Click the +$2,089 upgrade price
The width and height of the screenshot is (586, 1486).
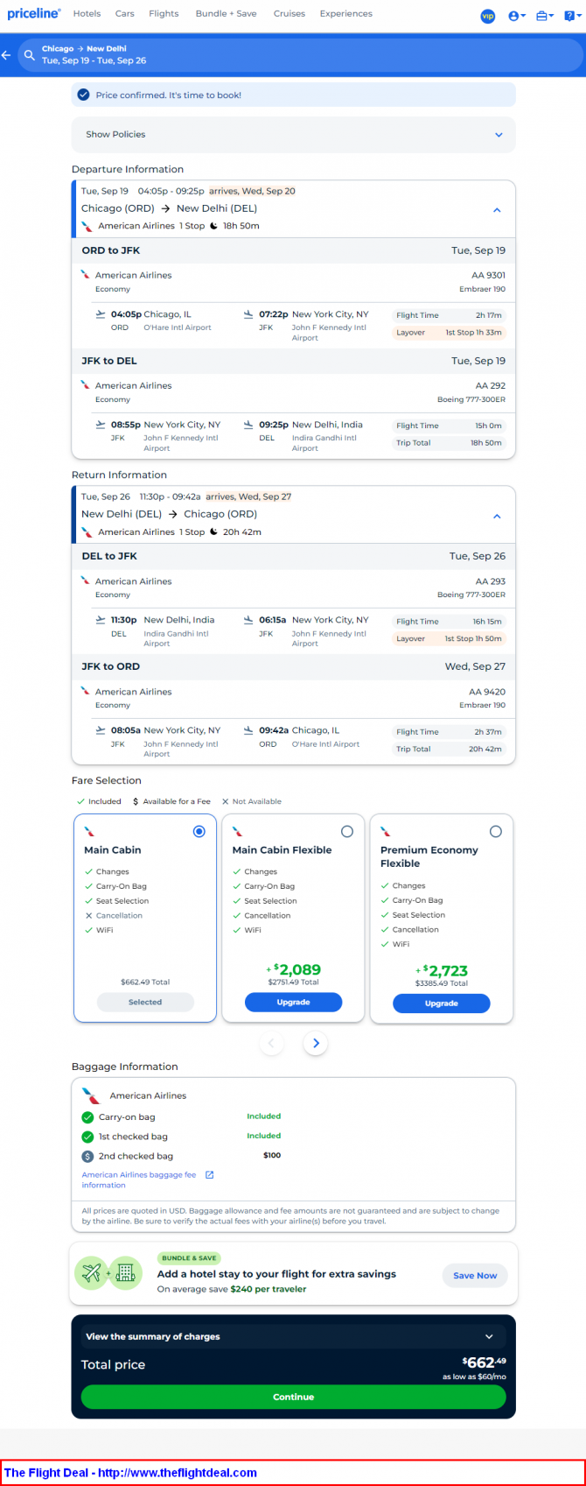293,969
